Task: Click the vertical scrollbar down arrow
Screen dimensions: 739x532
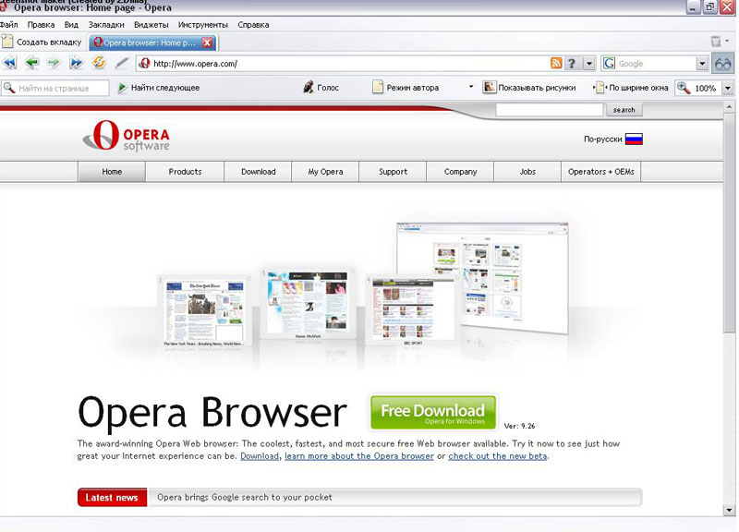Action: click(729, 510)
